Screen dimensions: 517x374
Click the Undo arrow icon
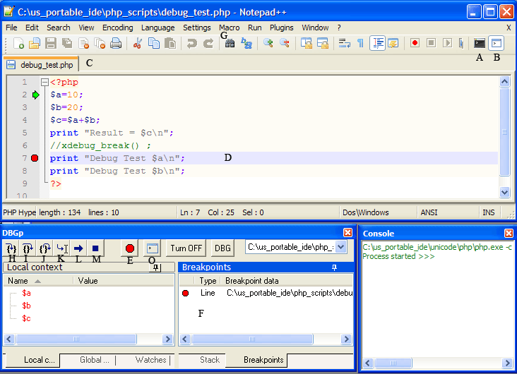191,43
